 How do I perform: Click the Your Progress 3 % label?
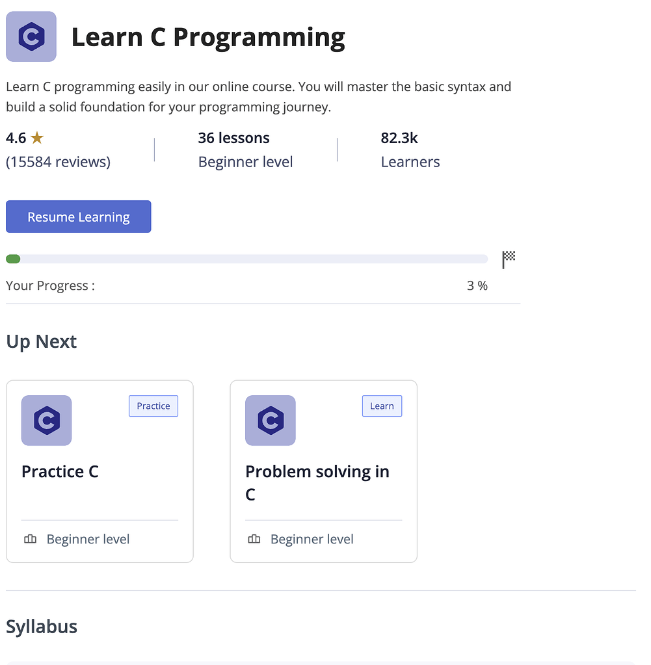click(49, 285)
